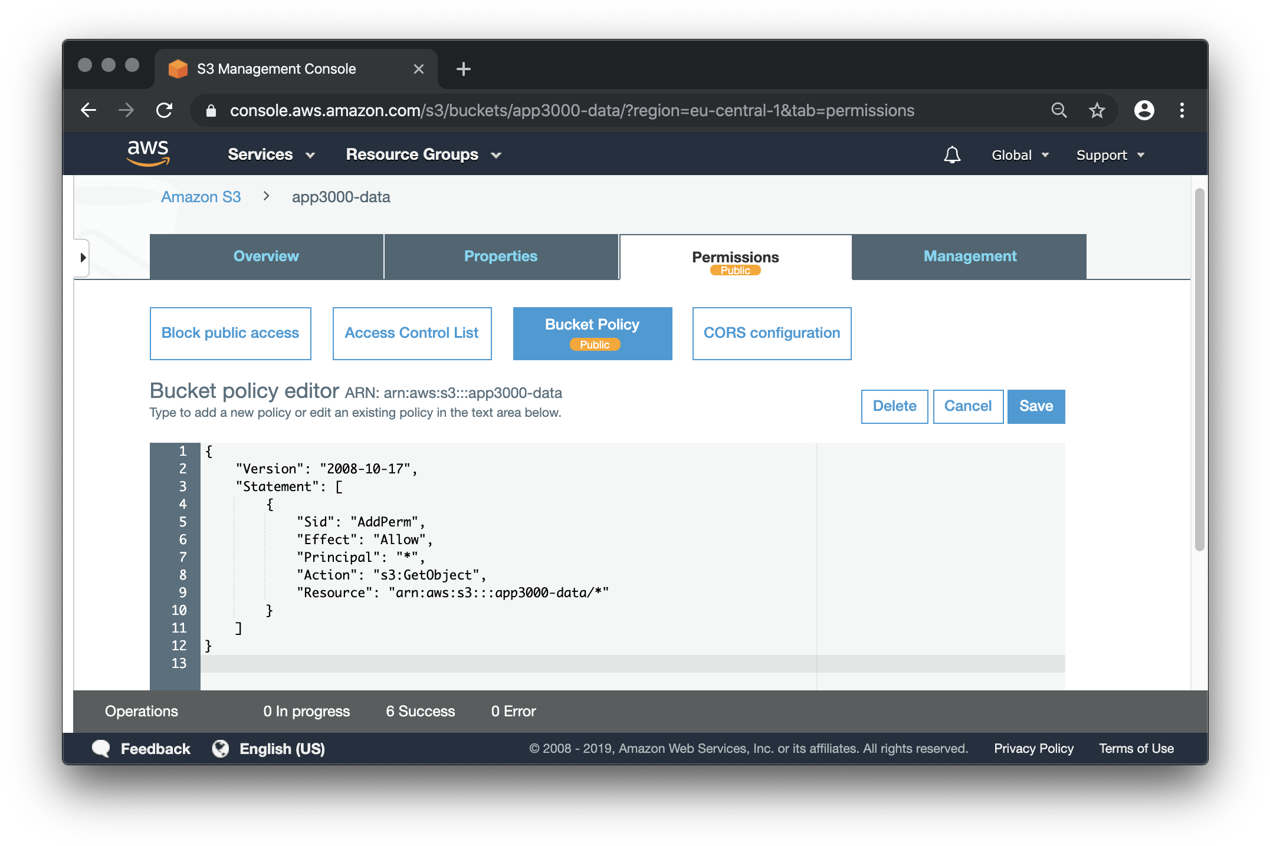Open the notifications bell
Viewport: 1270px width, 846px height.
pos(952,154)
